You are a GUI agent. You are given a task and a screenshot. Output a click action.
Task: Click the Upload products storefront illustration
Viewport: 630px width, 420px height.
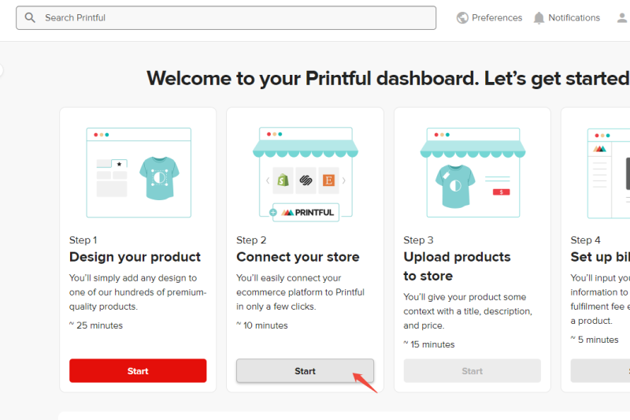coord(473,173)
